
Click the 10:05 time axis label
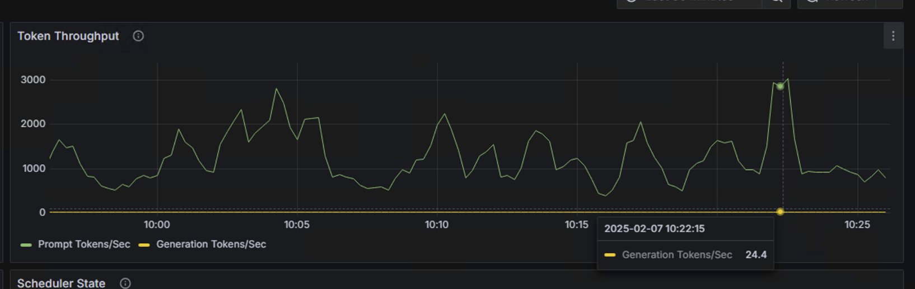coord(297,225)
